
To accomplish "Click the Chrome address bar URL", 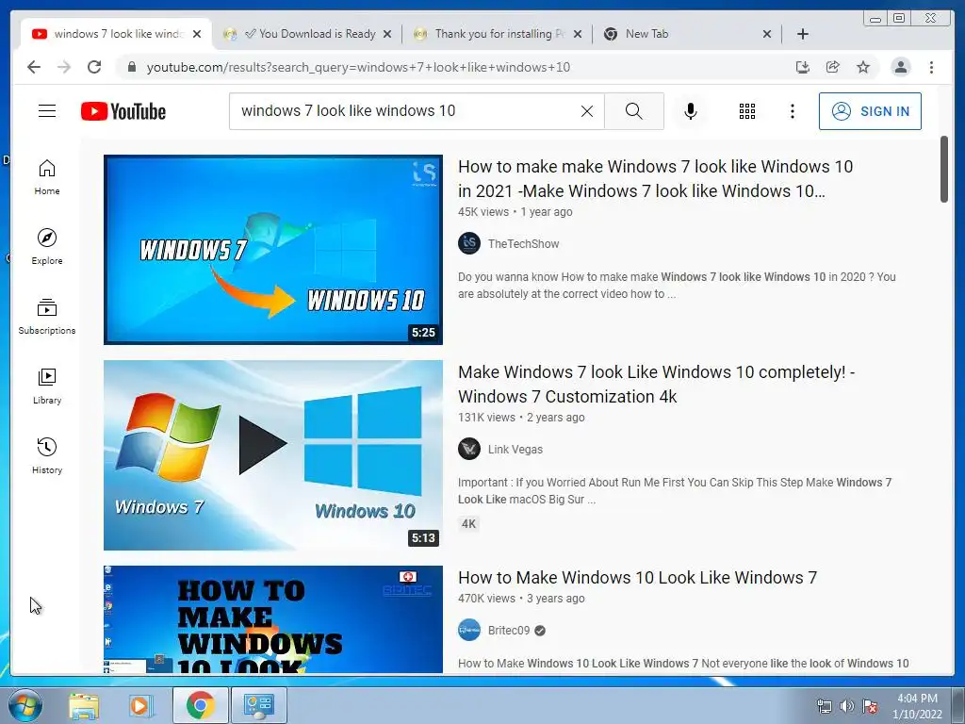I will [358, 67].
